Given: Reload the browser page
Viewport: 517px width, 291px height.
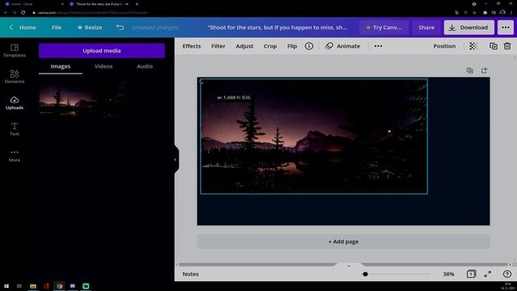Looking at the screenshot, I should [x=23, y=13].
